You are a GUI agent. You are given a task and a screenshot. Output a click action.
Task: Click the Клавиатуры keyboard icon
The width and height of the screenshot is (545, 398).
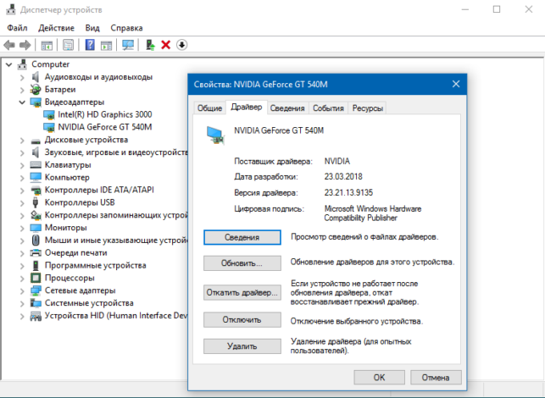[x=36, y=165]
